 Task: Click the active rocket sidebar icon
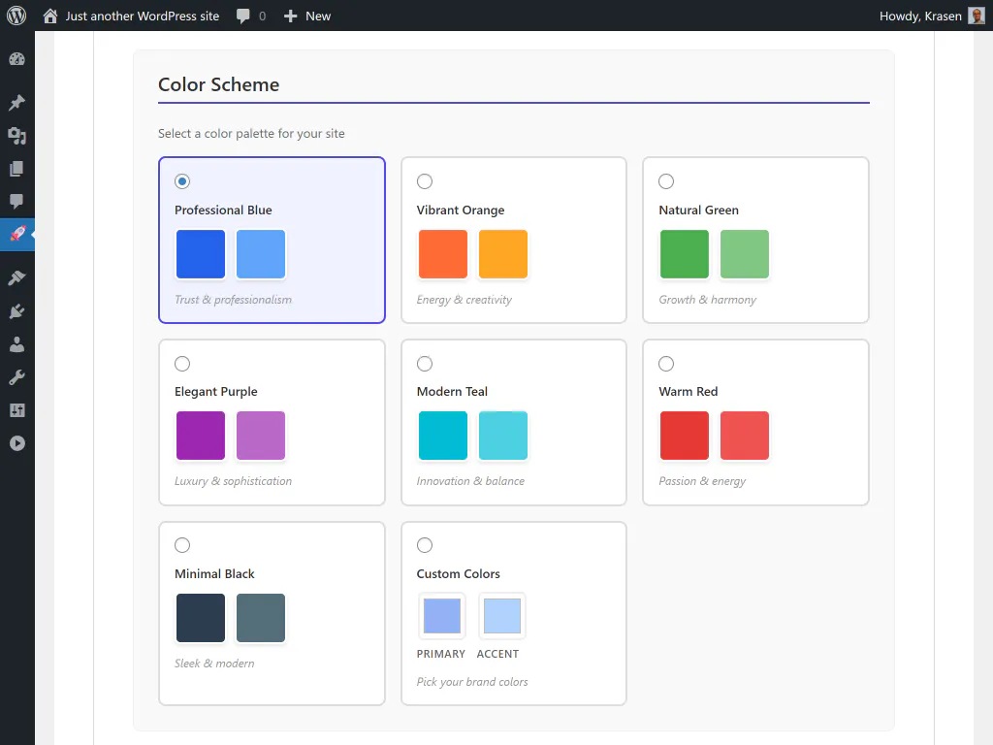[x=17, y=234]
